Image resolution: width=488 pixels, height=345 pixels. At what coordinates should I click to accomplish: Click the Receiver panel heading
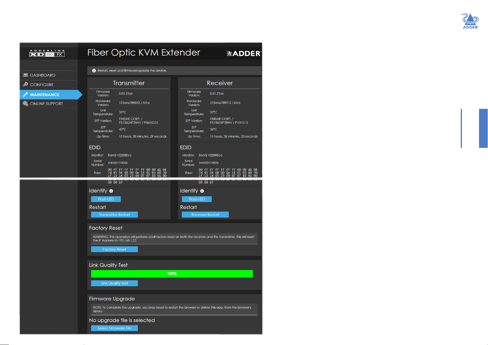click(220, 83)
